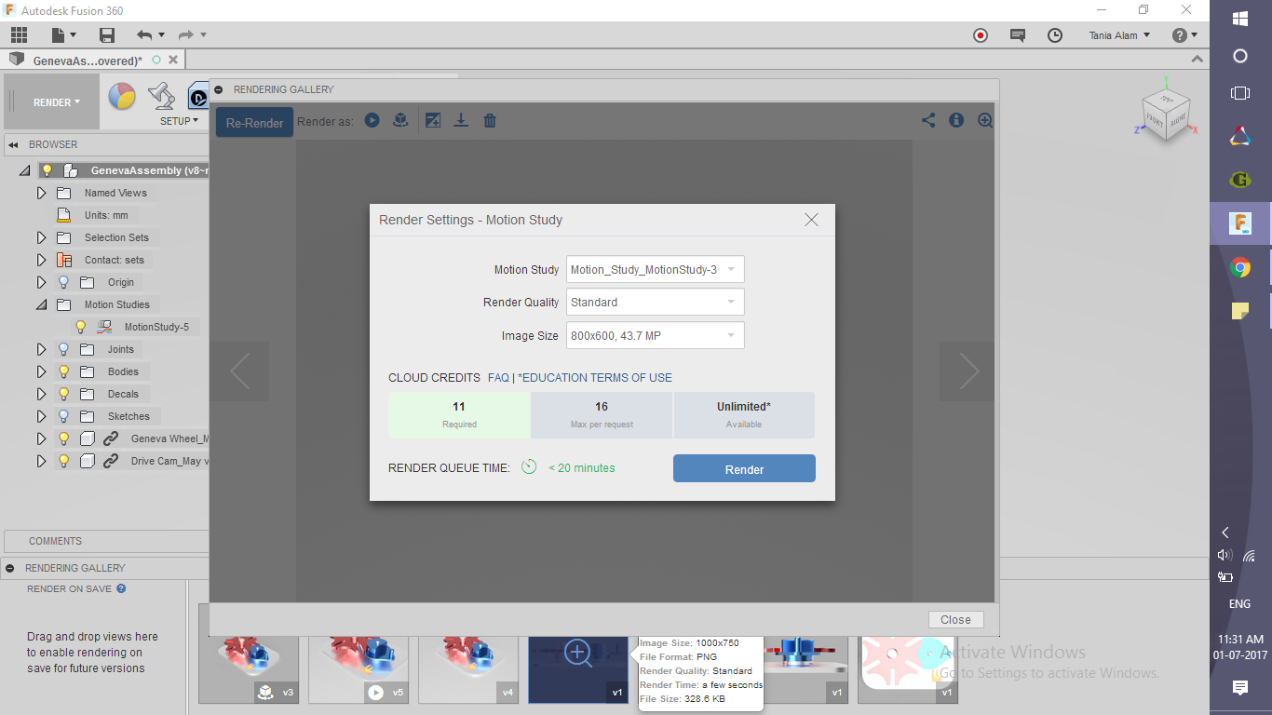This screenshot has height=715, width=1272.
Task: Expand the Named Views folder
Action: (x=41, y=193)
